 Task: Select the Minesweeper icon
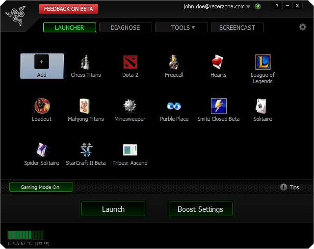[130, 106]
